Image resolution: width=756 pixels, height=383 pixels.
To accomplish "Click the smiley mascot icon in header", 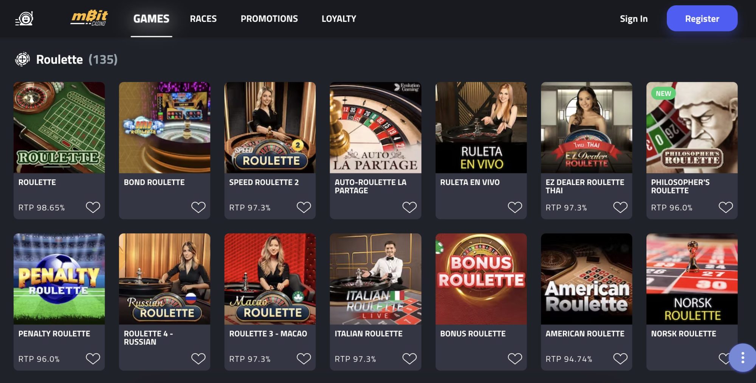I will [x=25, y=19].
